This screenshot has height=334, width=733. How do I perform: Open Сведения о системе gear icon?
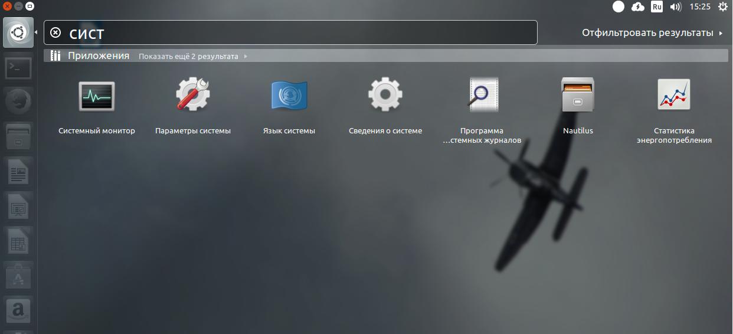click(385, 94)
